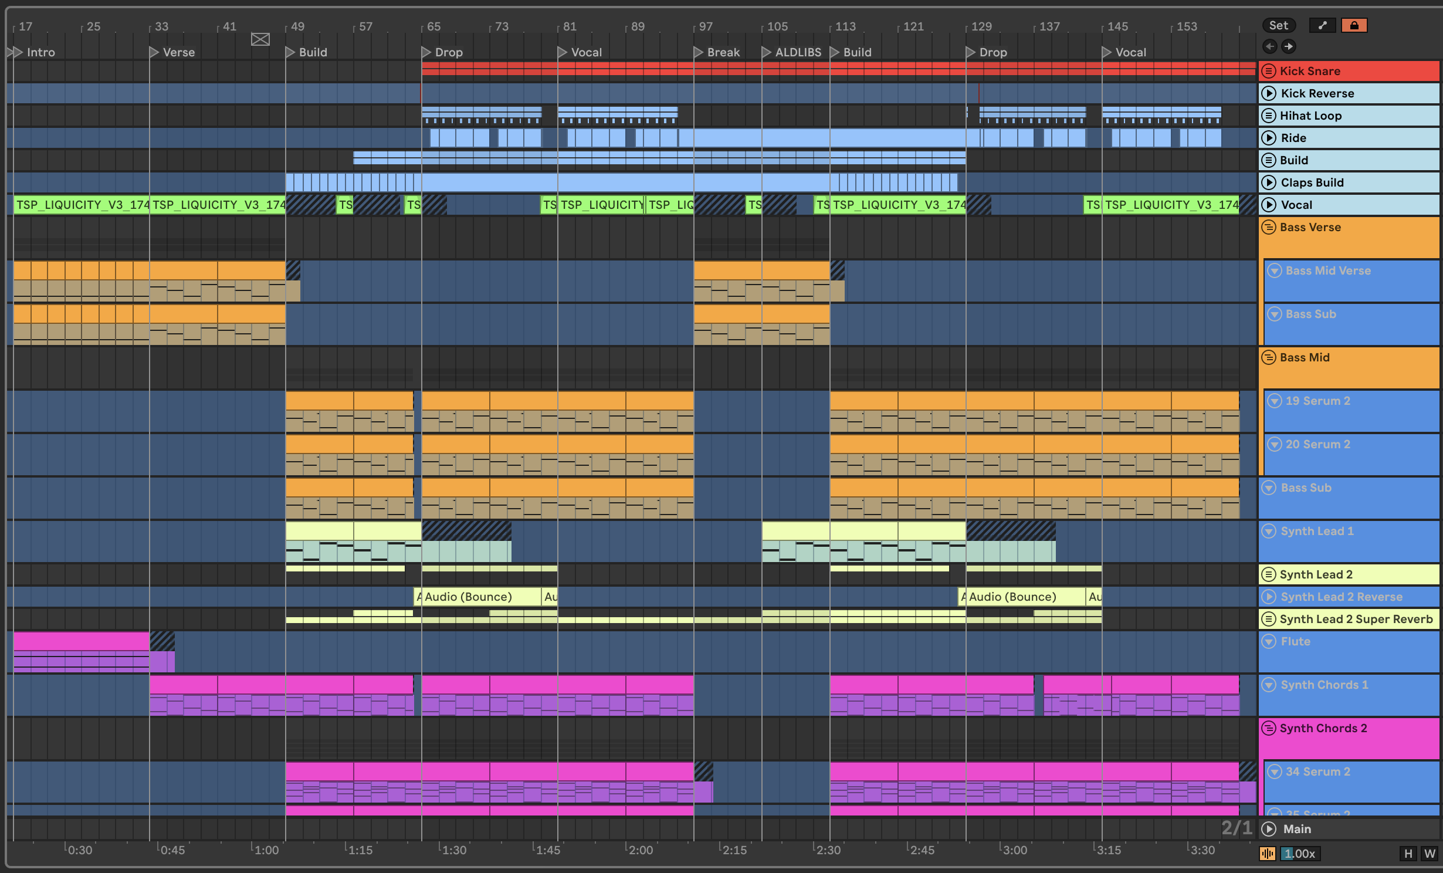Click the W optimize width button
Viewport: 1443px width, 873px height.
[x=1430, y=854]
